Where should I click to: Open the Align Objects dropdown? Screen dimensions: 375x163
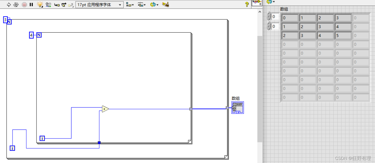[130, 4]
